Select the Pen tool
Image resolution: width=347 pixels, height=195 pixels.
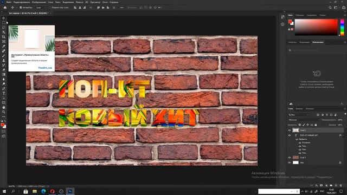pyautogui.click(x=4, y=88)
